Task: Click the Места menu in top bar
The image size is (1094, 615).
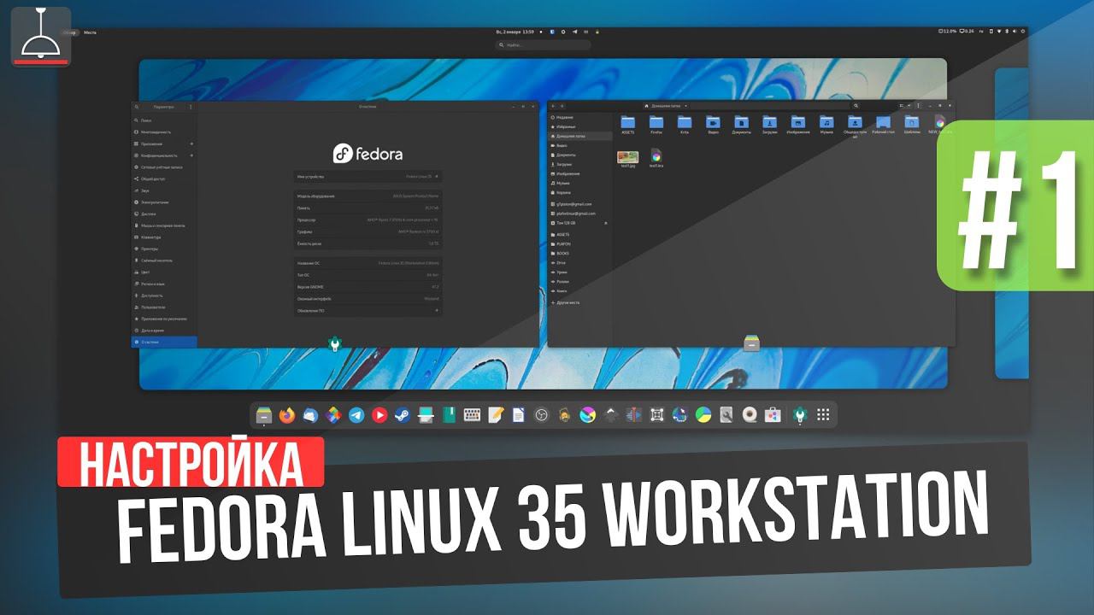Action: tap(90, 32)
